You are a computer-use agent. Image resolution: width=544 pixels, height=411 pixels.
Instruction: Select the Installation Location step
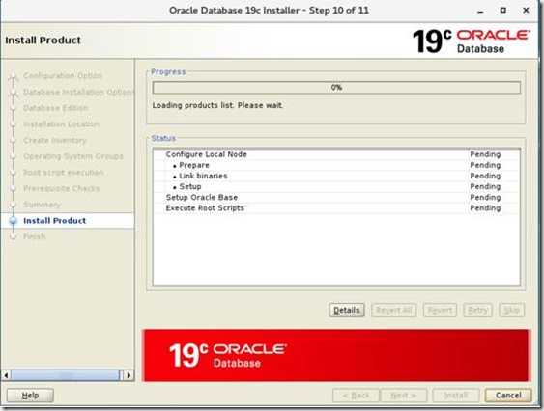(62, 124)
